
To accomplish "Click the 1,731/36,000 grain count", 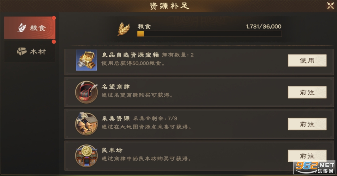I will pos(263,27).
